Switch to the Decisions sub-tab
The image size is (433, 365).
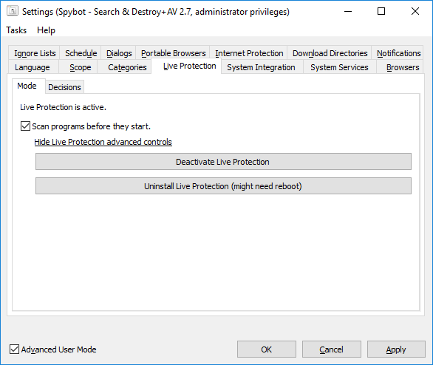64,87
